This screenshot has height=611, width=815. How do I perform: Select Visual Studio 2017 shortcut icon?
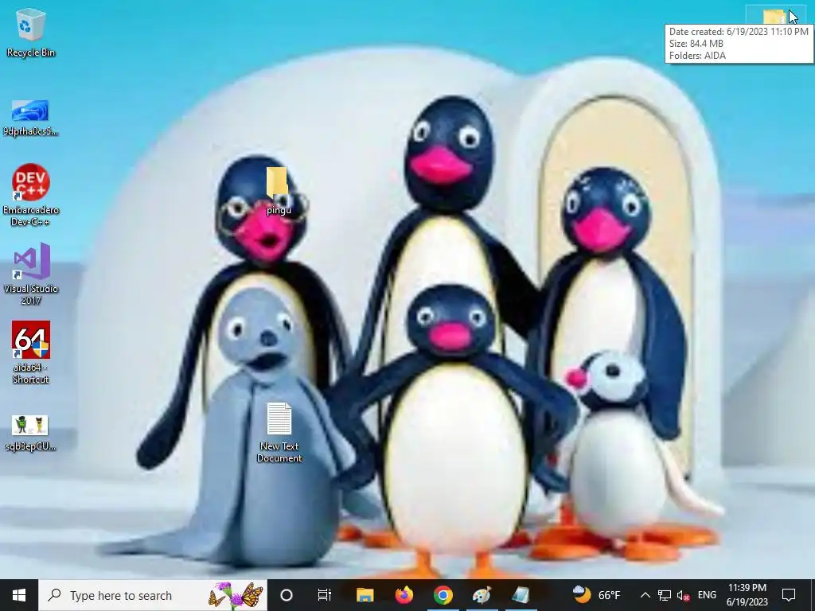pyautogui.click(x=31, y=274)
